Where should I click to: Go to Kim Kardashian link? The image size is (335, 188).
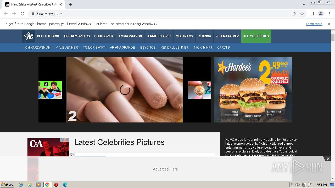(x=37, y=48)
